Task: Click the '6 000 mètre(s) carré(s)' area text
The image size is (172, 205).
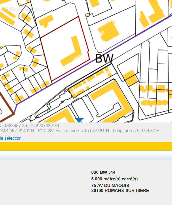Action: coord(114,179)
